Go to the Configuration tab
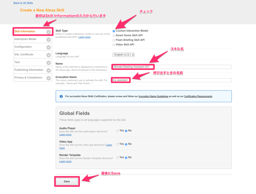Viewport: 256px width, 194px height. [x=33, y=47]
